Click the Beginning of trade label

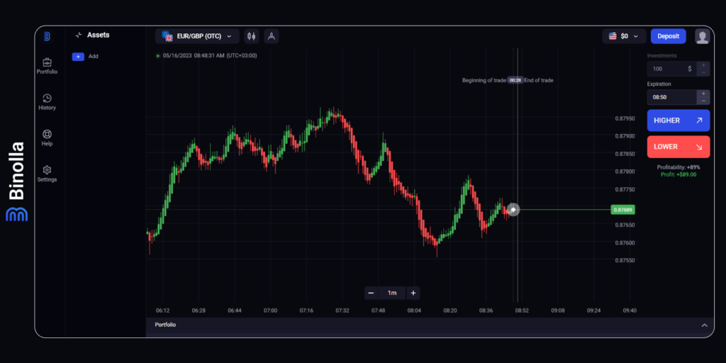(484, 81)
